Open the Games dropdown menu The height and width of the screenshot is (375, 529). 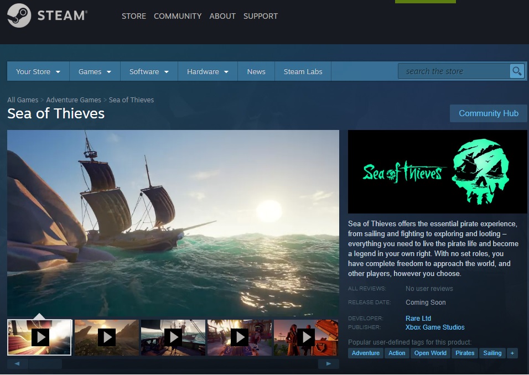pyautogui.click(x=95, y=71)
